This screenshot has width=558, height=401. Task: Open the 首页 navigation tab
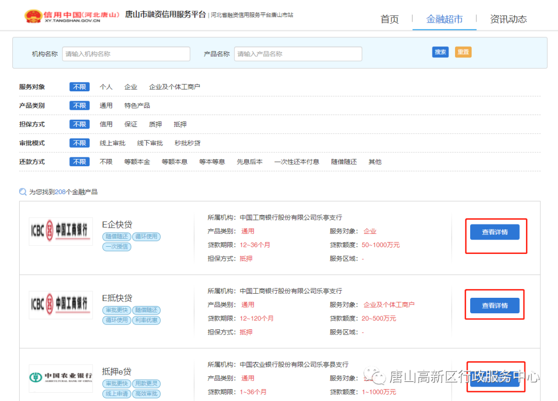(390, 19)
